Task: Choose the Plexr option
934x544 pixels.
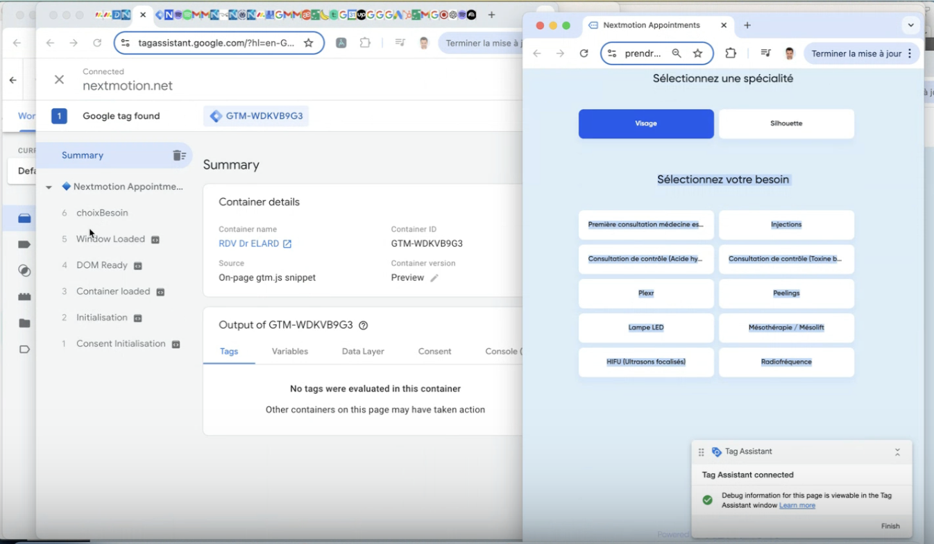Action: click(x=646, y=294)
